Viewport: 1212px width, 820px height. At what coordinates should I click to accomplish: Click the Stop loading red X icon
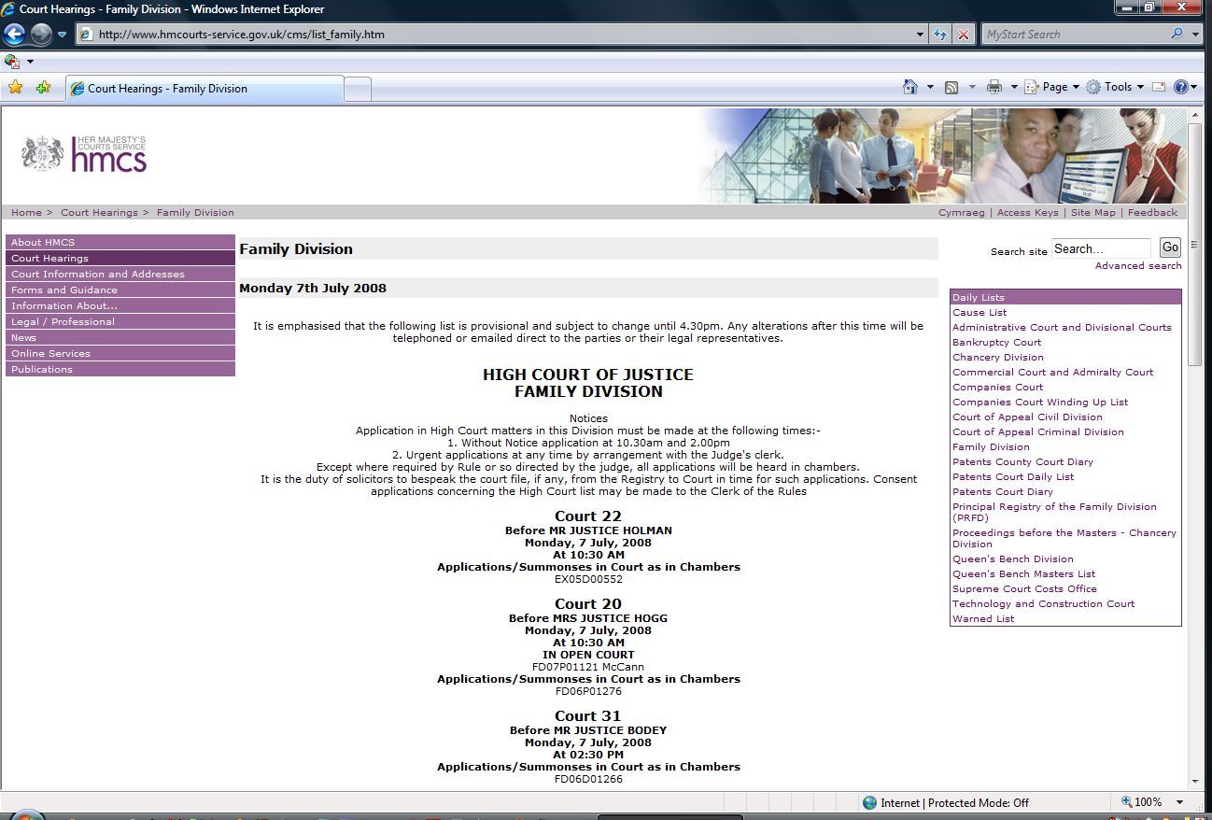964,35
